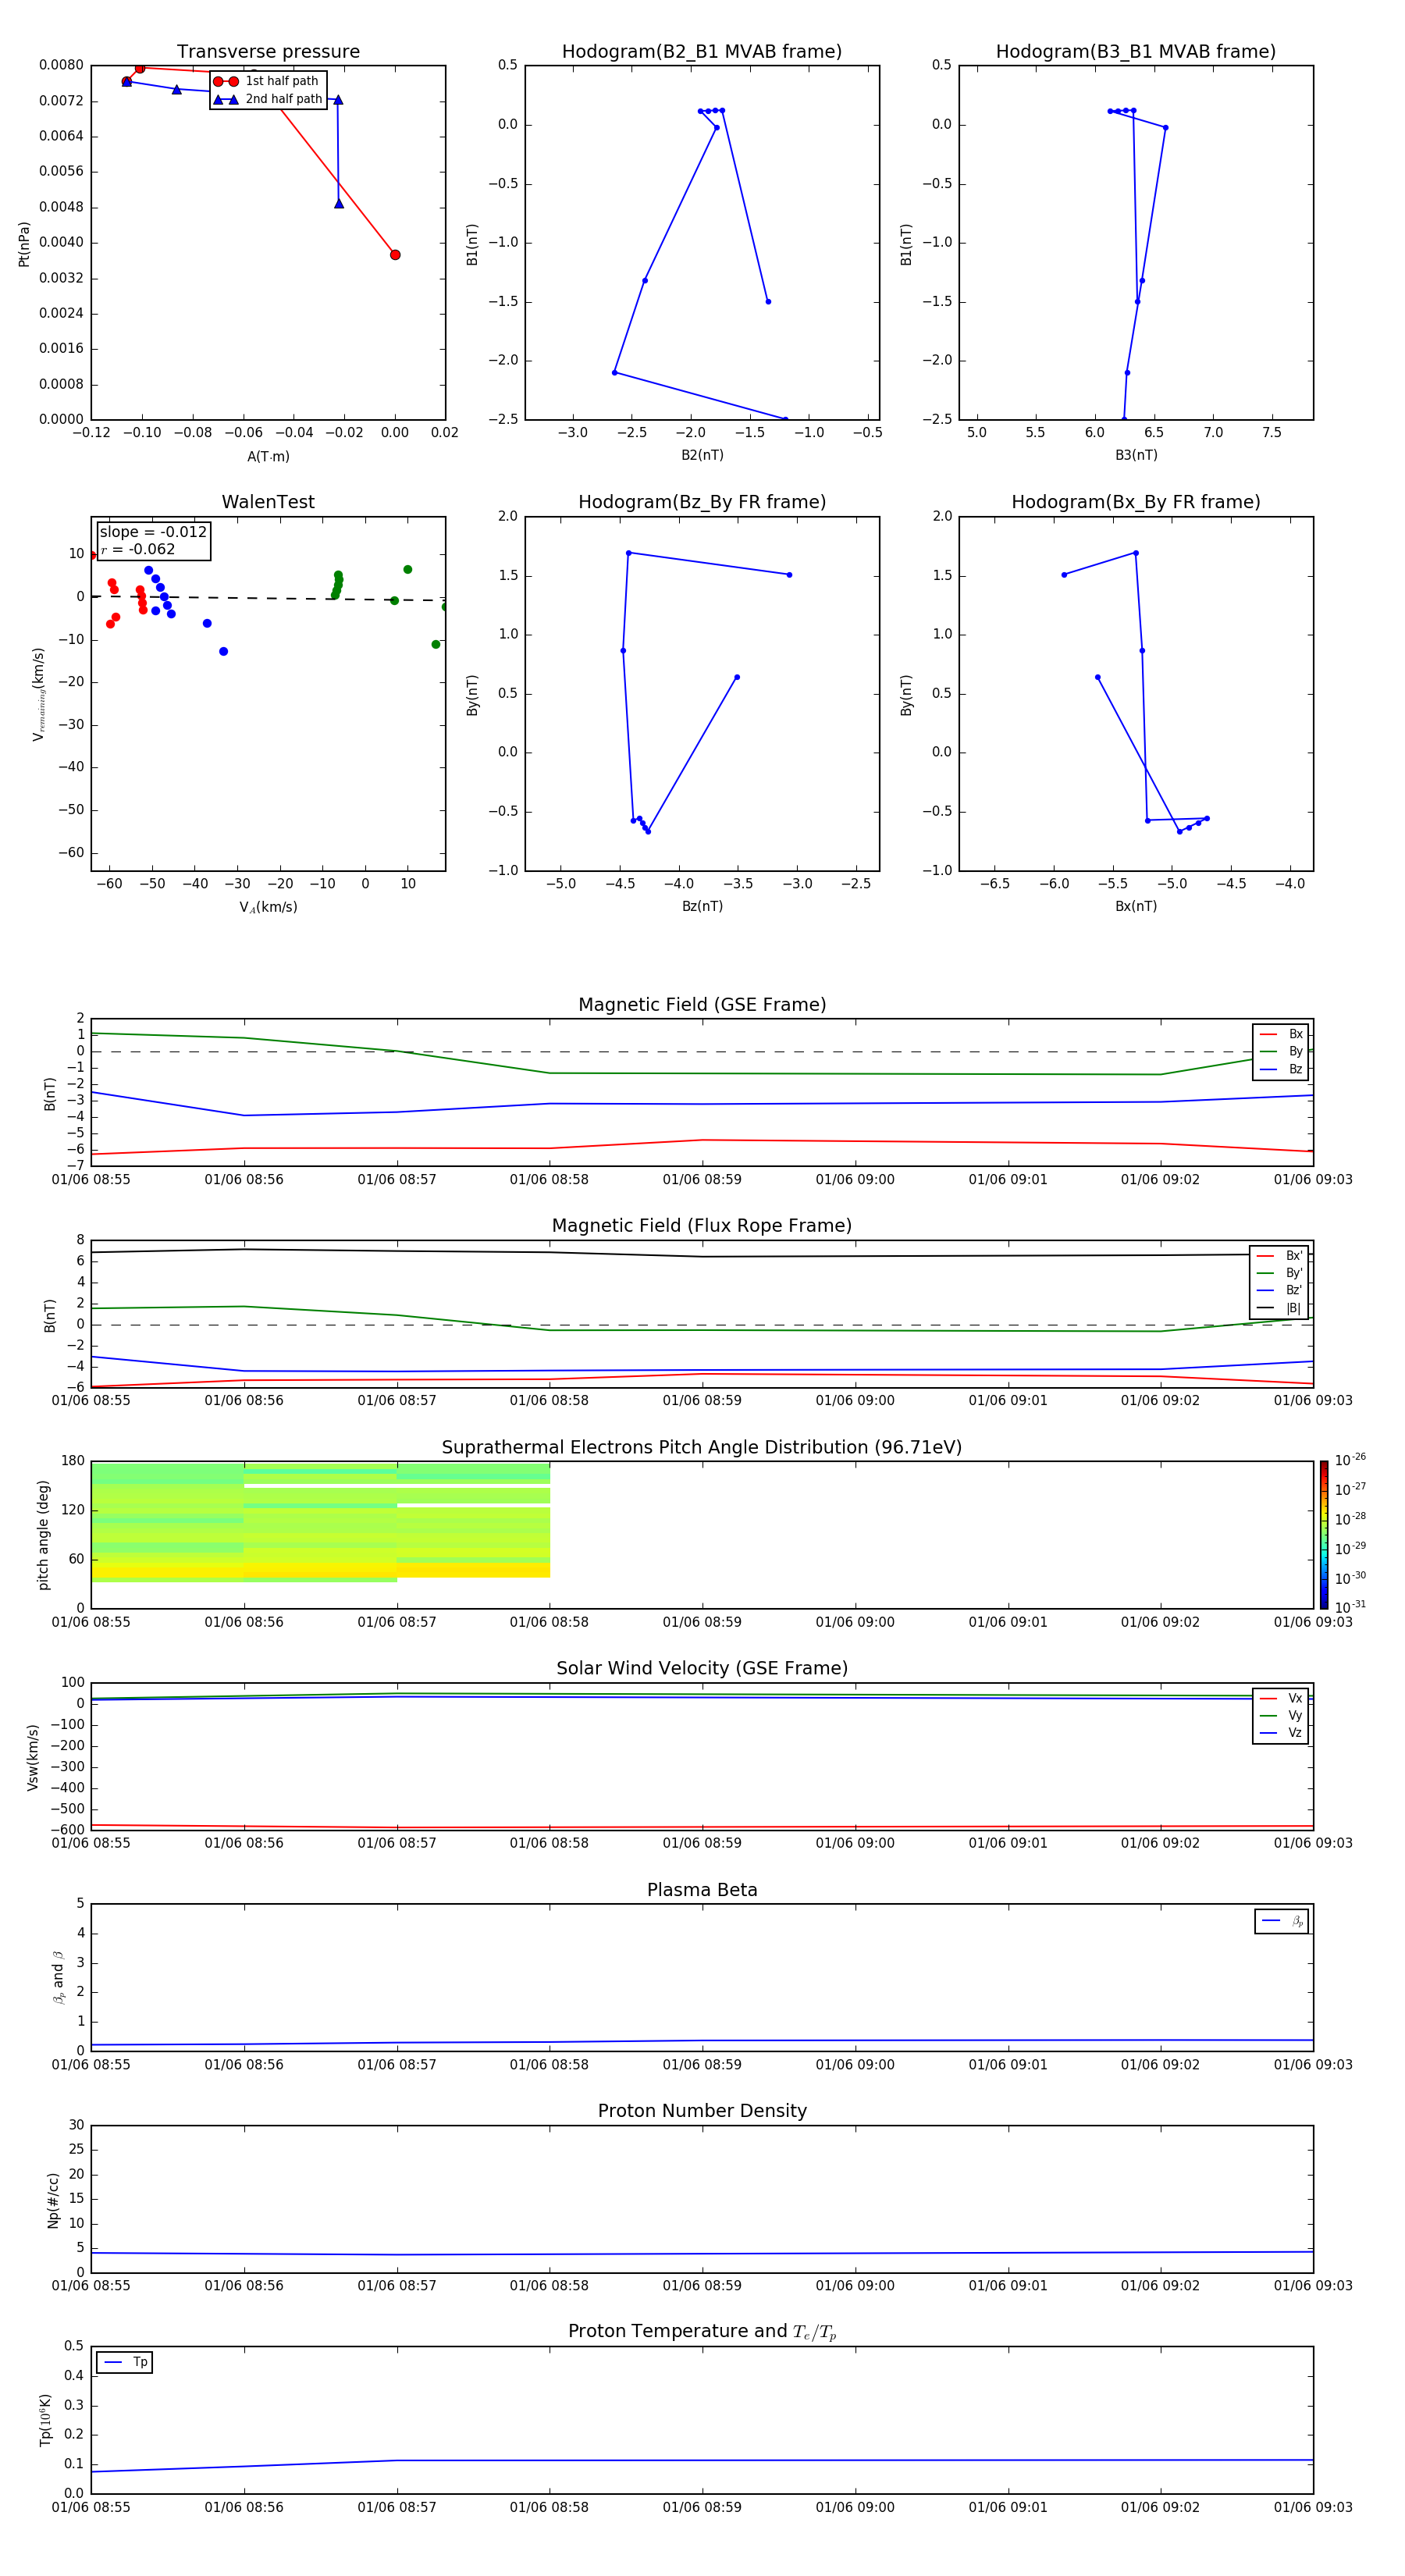
Task: Click 'Proton Temperature and Te/Tp' title
Action: (702, 2331)
